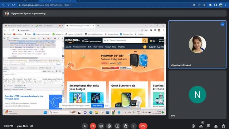229x129 pixels.
Task: Toggle DevTools device toolbar icon
Action: [8, 38]
